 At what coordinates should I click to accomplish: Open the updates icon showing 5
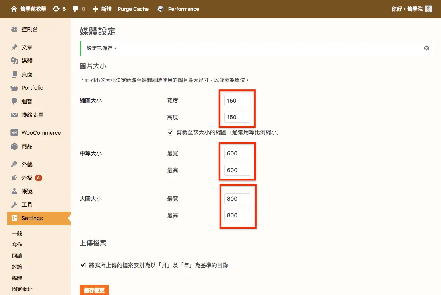(x=56, y=9)
